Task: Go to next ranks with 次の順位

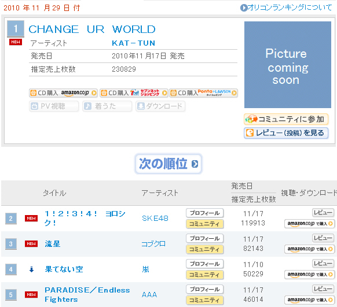Action: [169, 164]
